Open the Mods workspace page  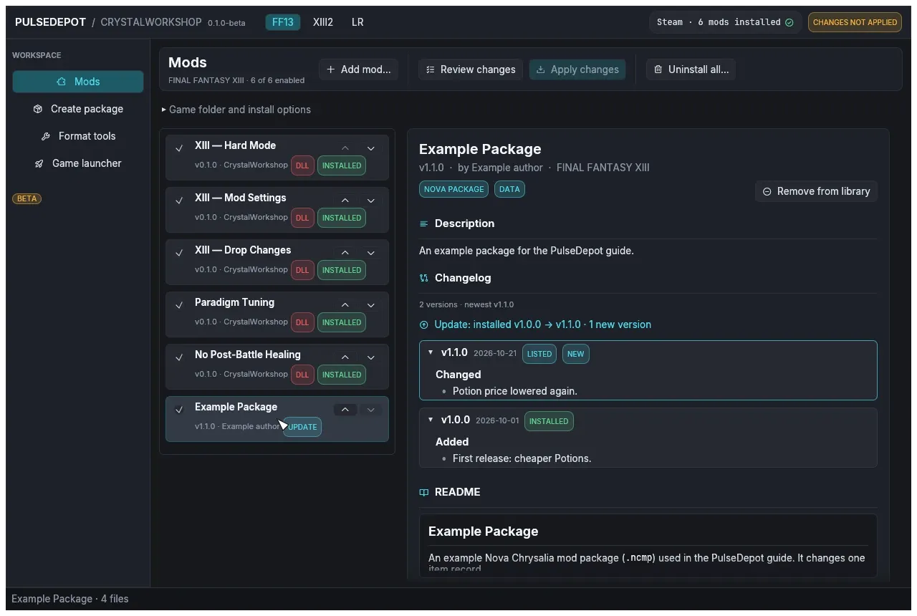point(78,82)
